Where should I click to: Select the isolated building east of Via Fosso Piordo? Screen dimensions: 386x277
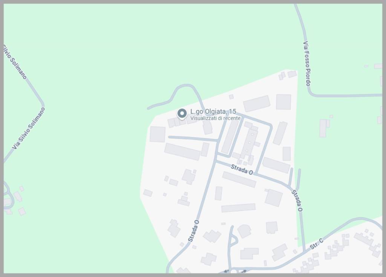[x=325, y=128]
